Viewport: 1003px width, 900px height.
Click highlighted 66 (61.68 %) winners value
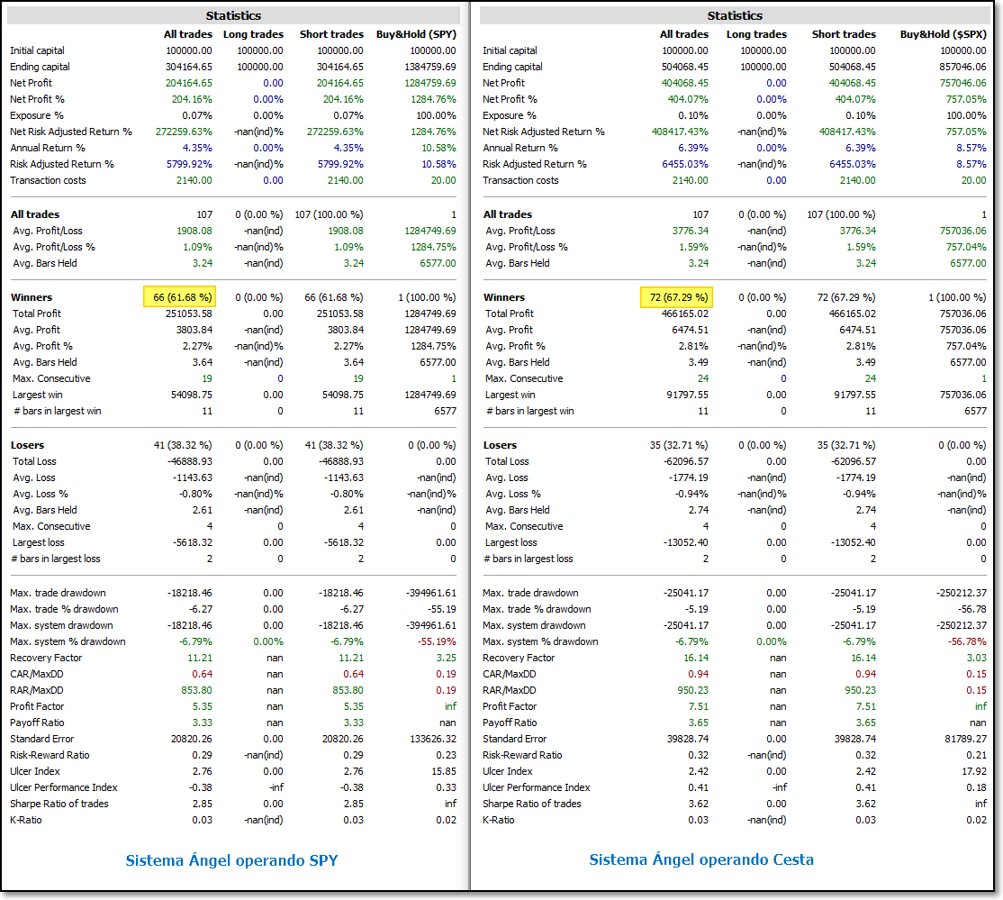pyautogui.click(x=180, y=297)
